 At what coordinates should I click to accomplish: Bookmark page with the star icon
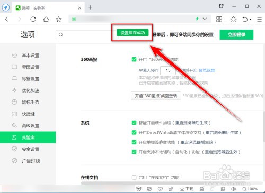pos(59,19)
